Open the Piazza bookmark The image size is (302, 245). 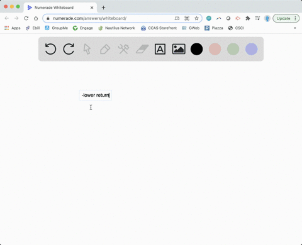214,28
